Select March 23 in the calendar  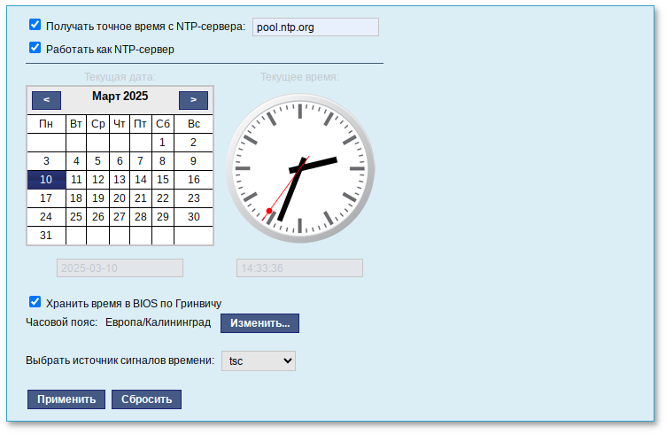(193, 198)
